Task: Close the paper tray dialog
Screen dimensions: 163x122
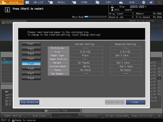Action: (136, 102)
